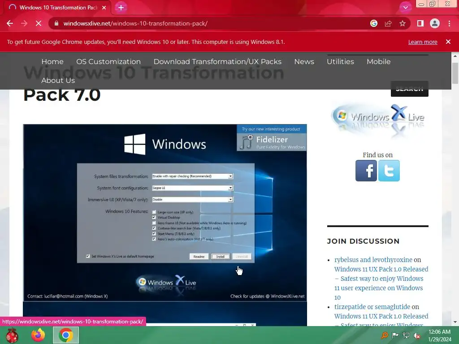Click the Fidelizer product banner

pos(272,138)
